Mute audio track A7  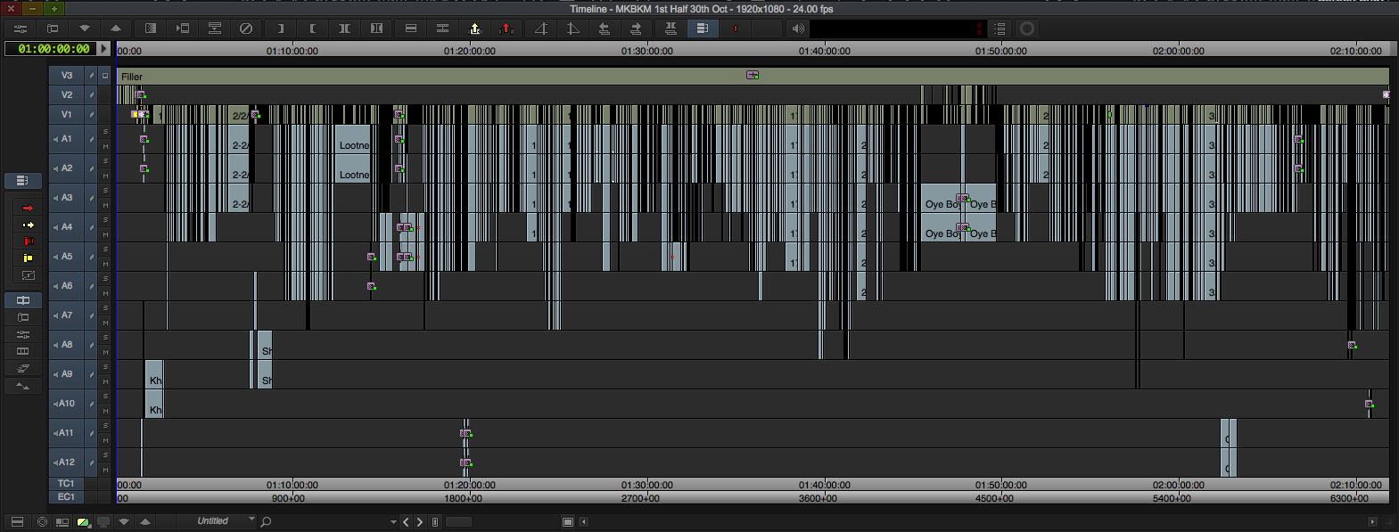(x=105, y=323)
